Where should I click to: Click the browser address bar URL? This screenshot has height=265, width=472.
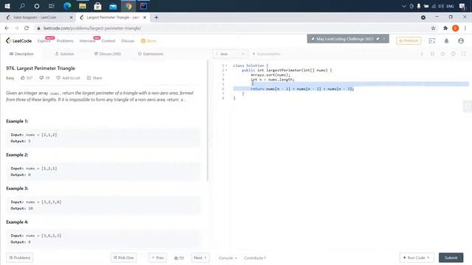coord(92,28)
